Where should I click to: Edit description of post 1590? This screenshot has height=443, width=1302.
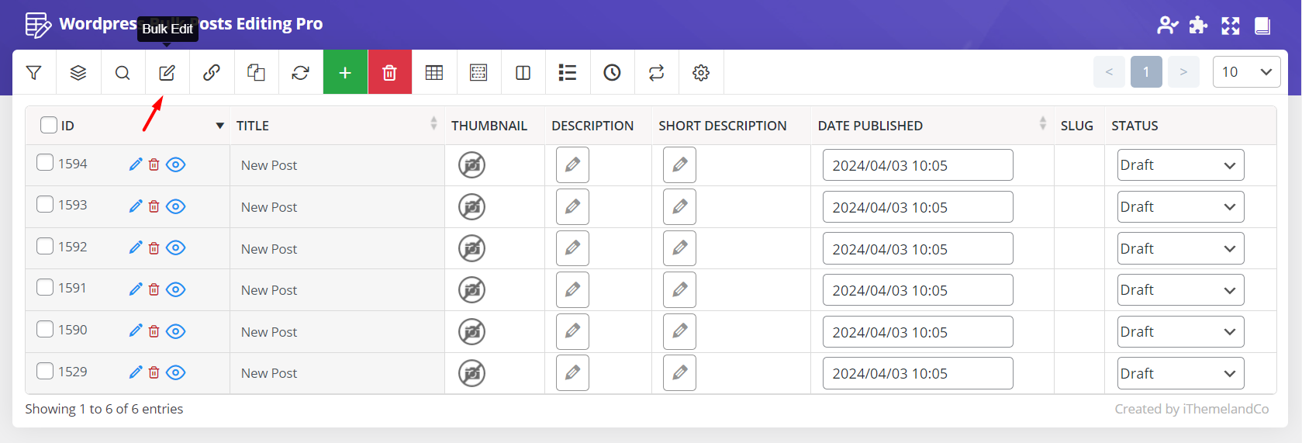[572, 331]
